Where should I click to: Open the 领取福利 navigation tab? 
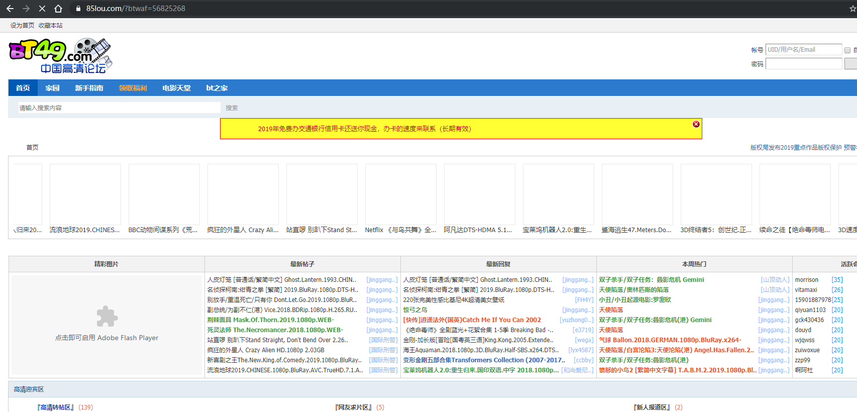tap(133, 88)
